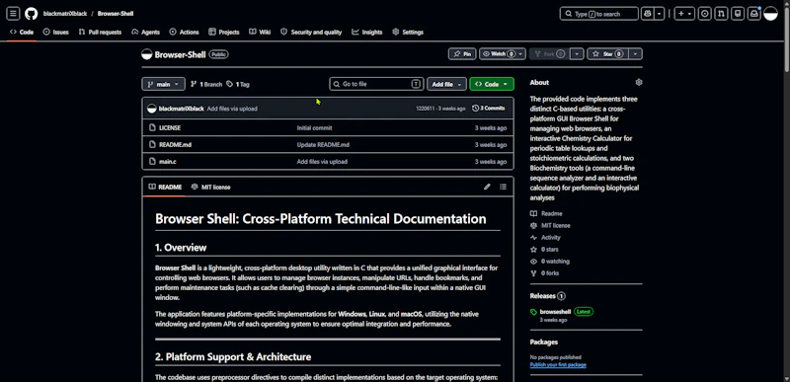Select the README tab in the file panel
The image size is (790, 382).
pyautogui.click(x=165, y=188)
